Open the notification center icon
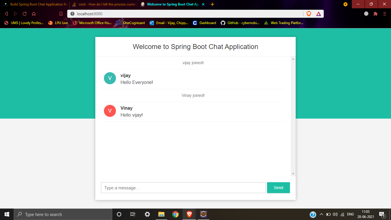The image size is (391, 220). click(x=382, y=215)
